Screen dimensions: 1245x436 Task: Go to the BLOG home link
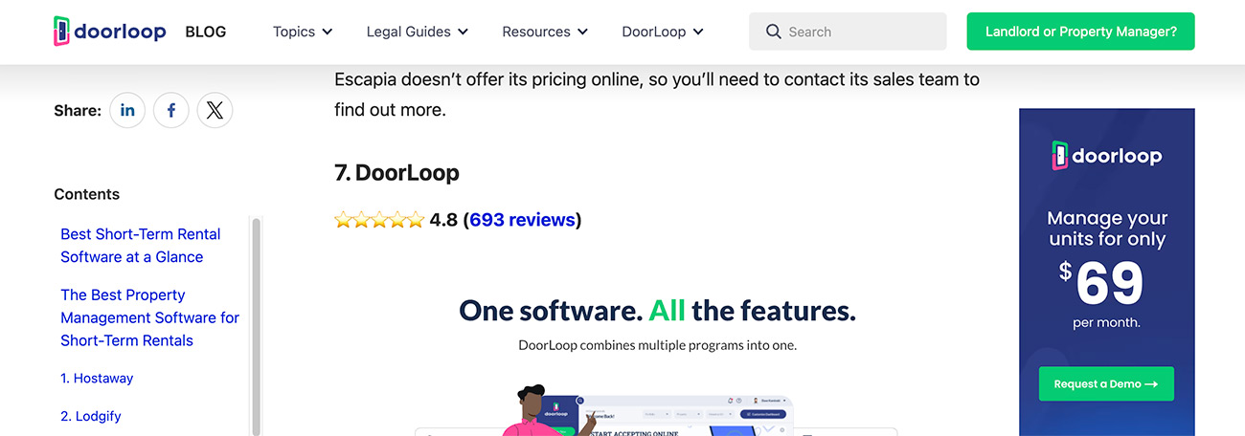click(x=206, y=32)
